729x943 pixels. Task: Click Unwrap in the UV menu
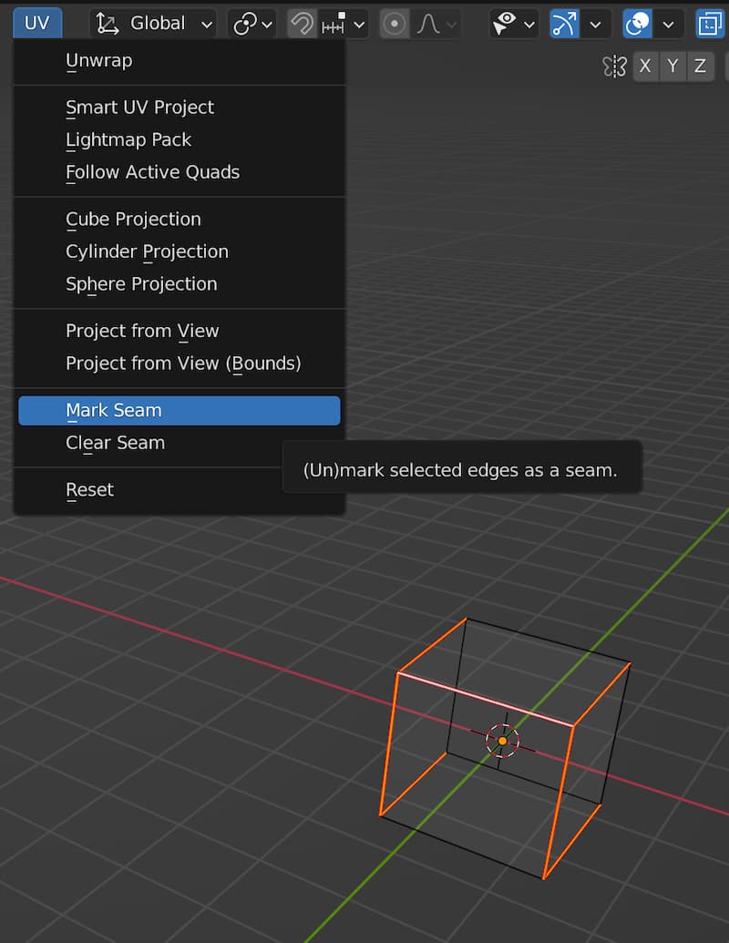click(98, 61)
